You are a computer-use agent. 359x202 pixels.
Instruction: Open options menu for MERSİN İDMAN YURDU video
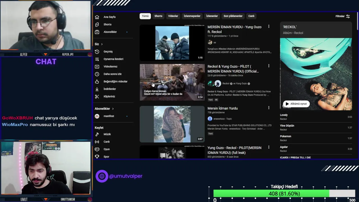tap(269, 26)
